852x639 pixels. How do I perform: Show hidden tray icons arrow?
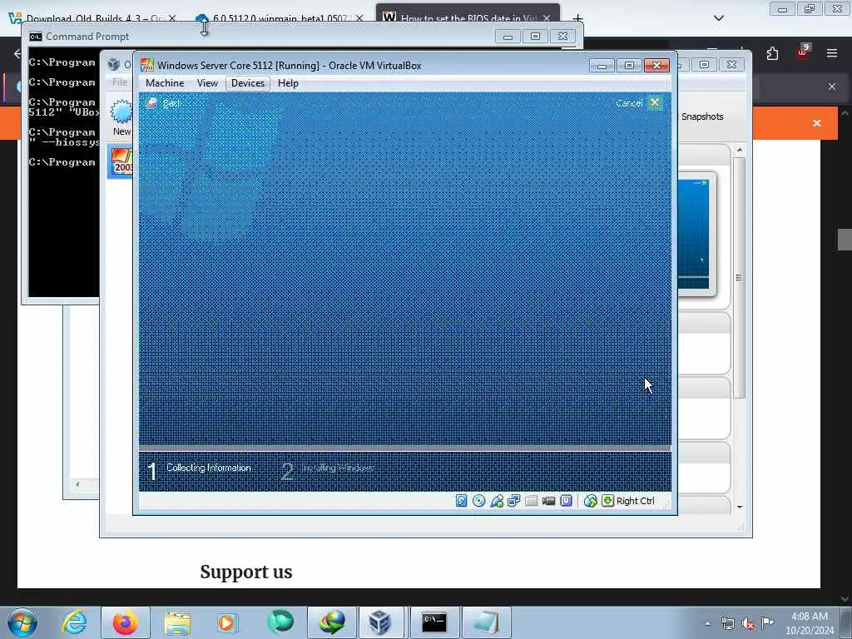[707, 623]
